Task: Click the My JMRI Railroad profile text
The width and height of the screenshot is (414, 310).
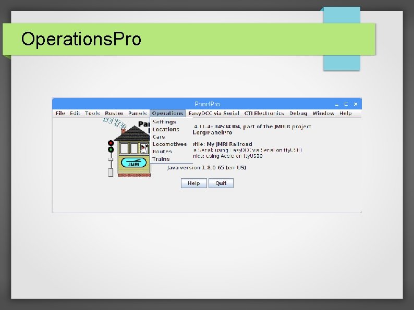Action: 229,144
